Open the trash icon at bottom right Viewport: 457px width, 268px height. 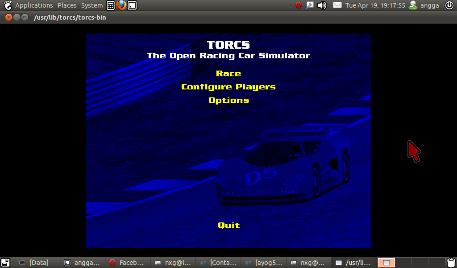[451, 262]
